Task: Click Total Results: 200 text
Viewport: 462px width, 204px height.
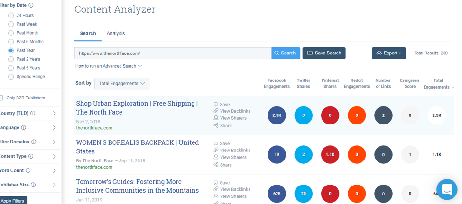Action: 431,53
